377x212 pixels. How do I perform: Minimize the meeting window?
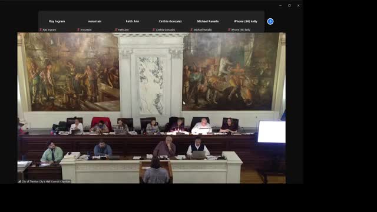pyautogui.click(x=280, y=5)
